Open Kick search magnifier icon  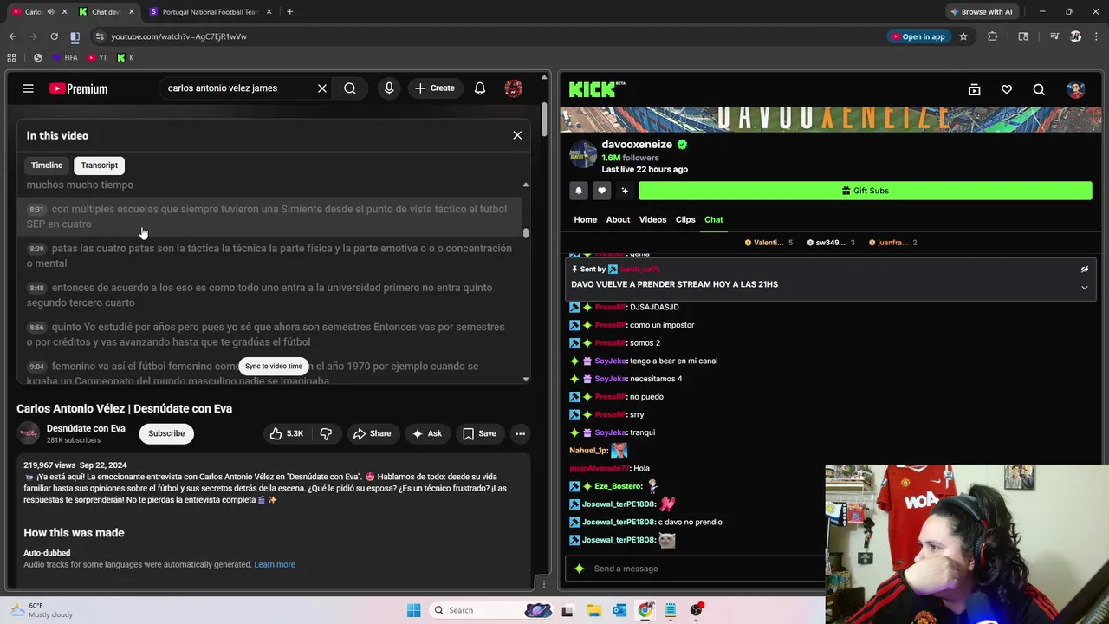coord(1039,89)
